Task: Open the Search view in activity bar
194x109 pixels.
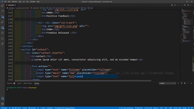Action: (x=2, y=11)
